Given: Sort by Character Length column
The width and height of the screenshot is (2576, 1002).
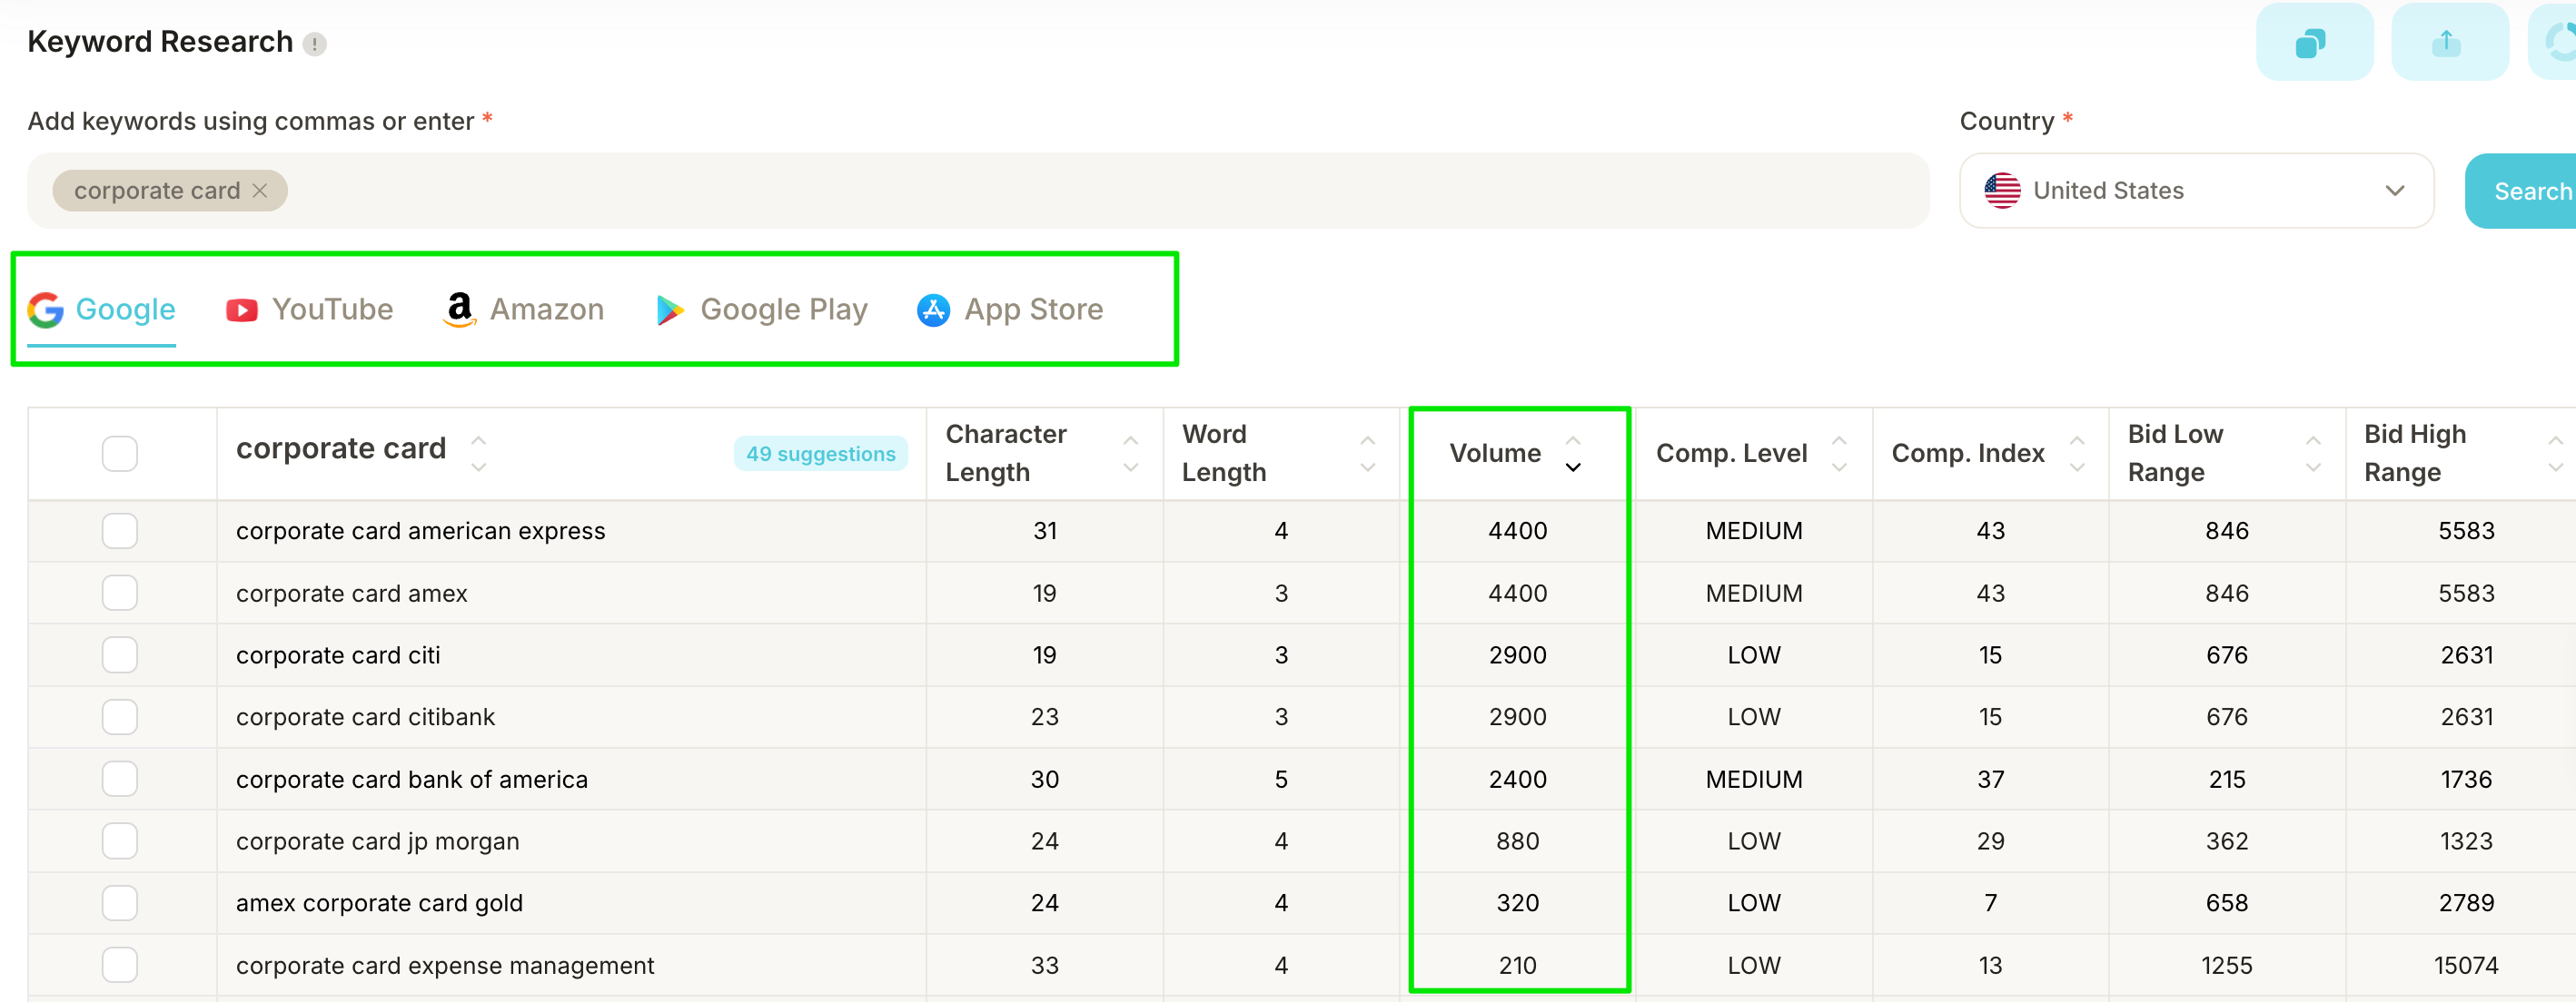Looking at the screenshot, I should pyautogui.click(x=1131, y=454).
